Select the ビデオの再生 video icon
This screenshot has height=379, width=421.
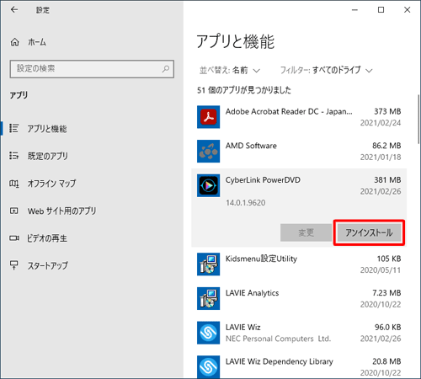(14, 238)
